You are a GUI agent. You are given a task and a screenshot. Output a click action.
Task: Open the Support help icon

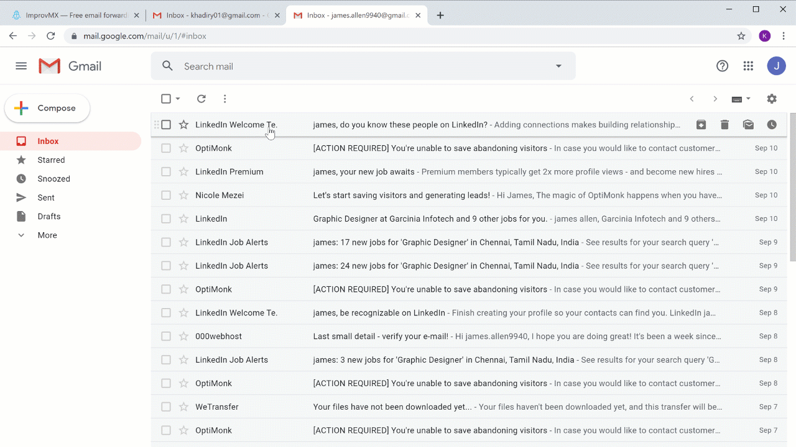722,66
